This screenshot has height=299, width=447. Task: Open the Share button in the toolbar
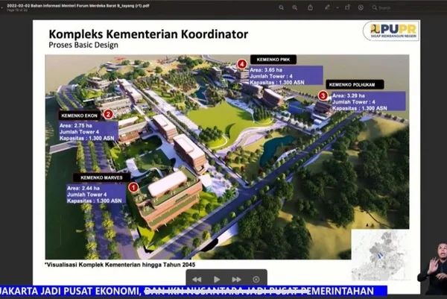tap(311, 7)
